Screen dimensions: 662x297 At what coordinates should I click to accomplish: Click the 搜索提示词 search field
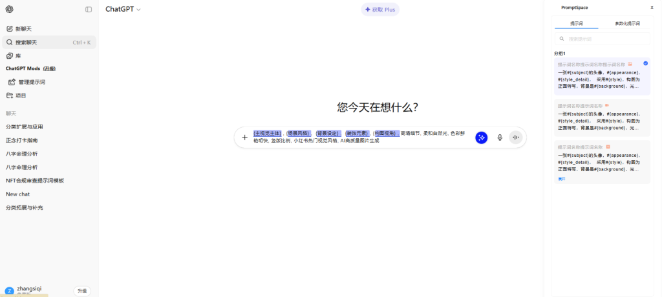tap(603, 39)
